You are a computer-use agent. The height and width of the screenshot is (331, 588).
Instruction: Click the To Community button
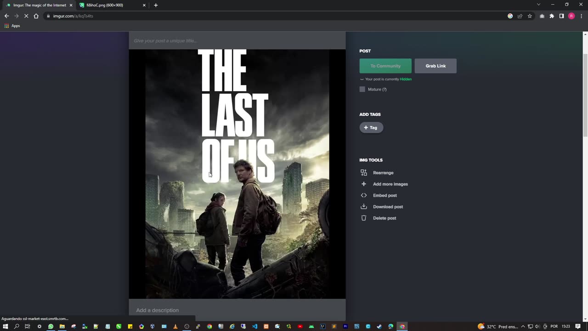point(385,66)
